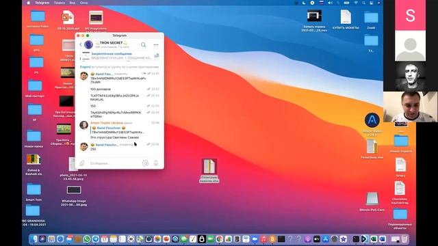Click the pinned messages list icon
This screenshot has height=246, width=438.
coord(157,56)
